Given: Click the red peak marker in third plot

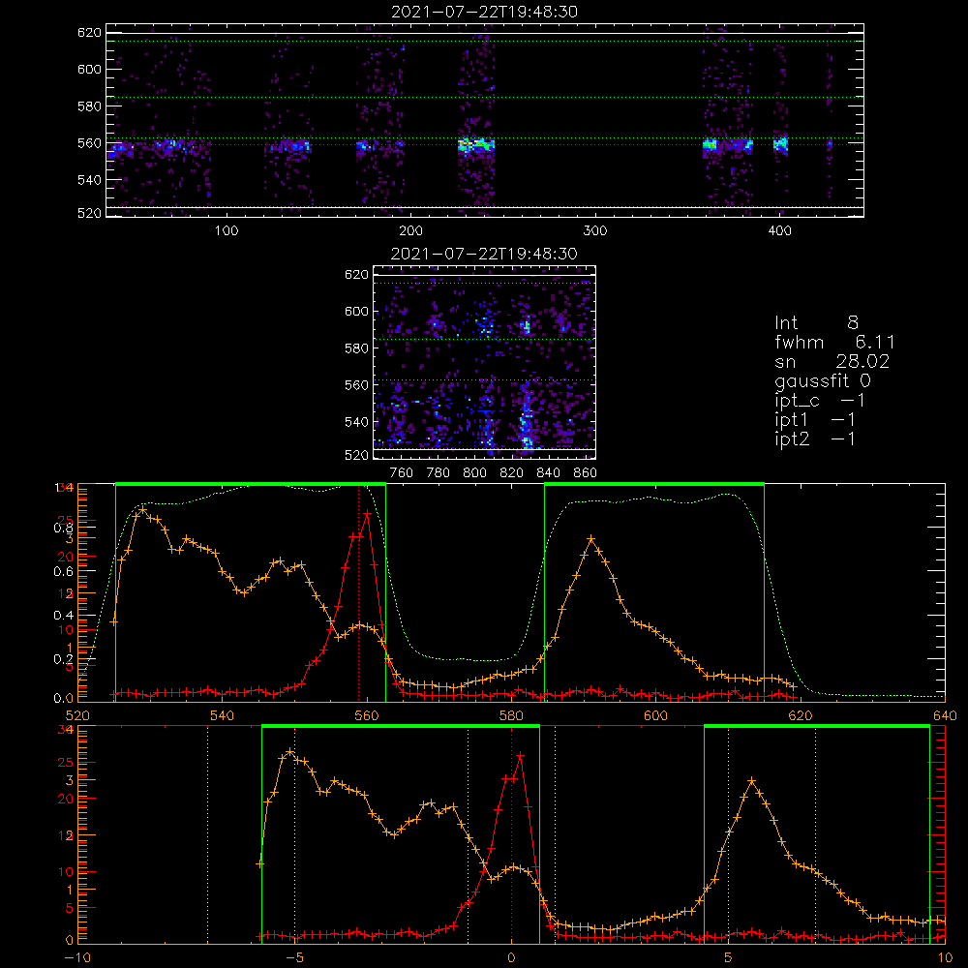Looking at the screenshot, I should click(367, 513).
